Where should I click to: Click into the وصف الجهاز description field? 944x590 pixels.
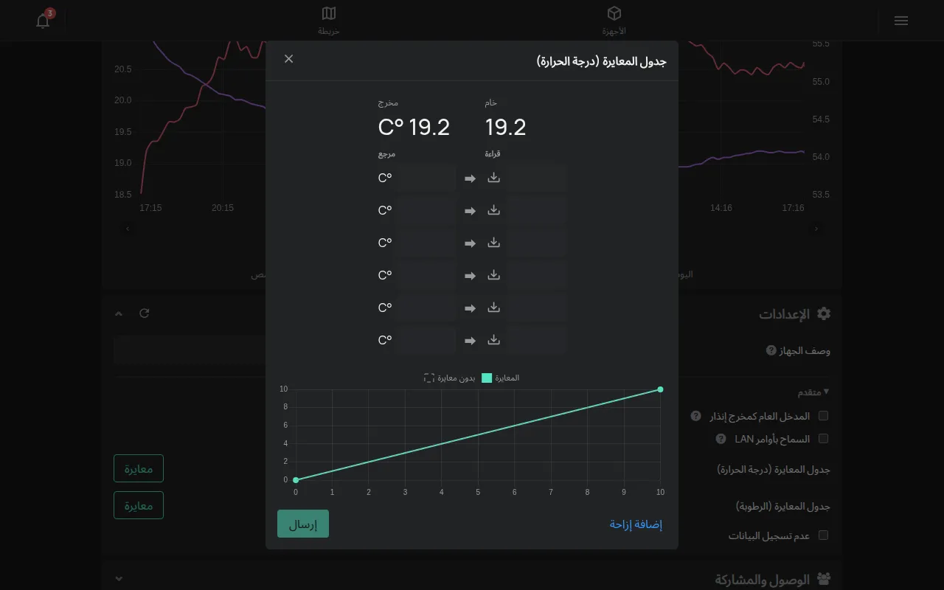[190, 350]
